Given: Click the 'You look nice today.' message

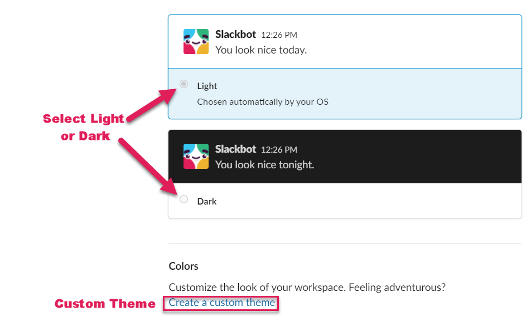Looking at the screenshot, I should click(x=261, y=50).
